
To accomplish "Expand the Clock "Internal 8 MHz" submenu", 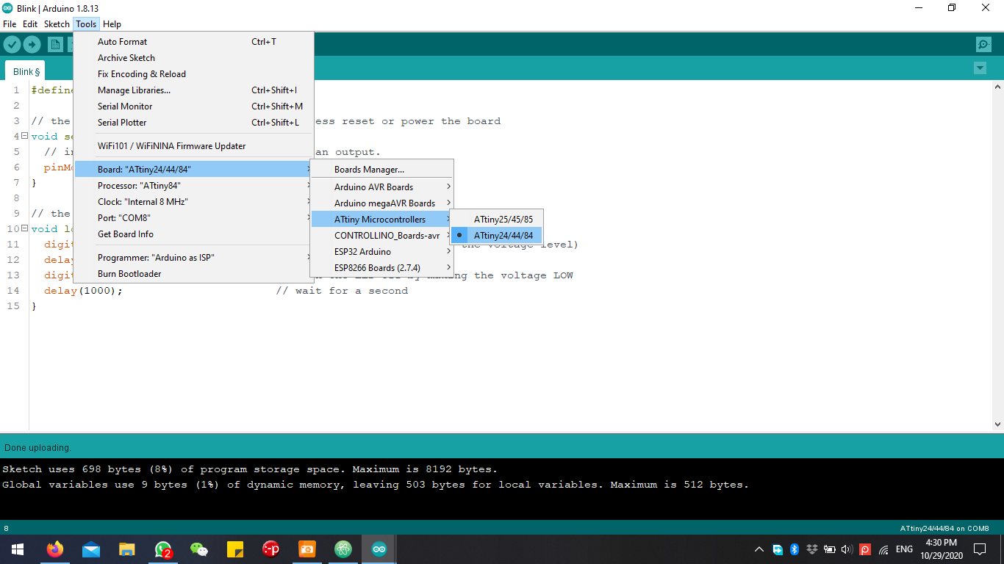I will click(194, 202).
